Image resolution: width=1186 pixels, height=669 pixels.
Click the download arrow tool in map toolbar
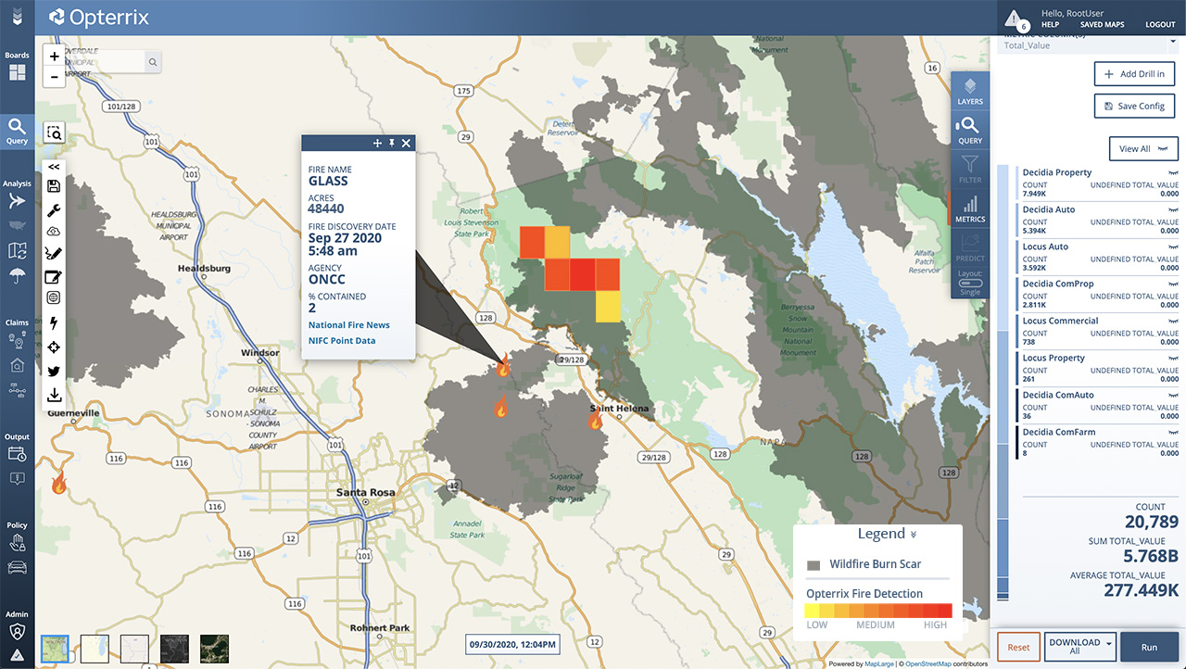pos(54,396)
